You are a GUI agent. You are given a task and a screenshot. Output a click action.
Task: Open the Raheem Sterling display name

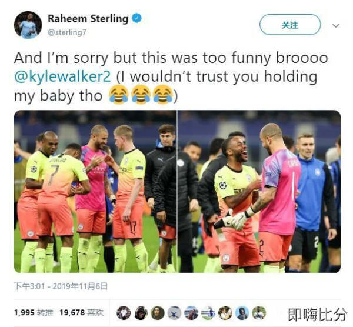click(88, 19)
